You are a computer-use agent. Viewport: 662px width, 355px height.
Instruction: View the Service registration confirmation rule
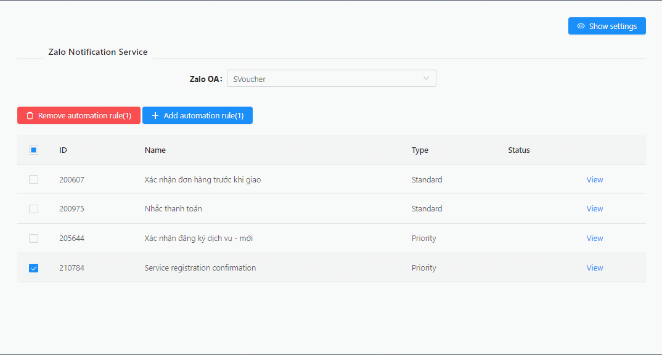tap(595, 268)
